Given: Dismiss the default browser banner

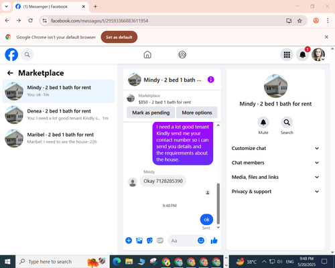Looking at the screenshot, I should [x=326, y=37].
